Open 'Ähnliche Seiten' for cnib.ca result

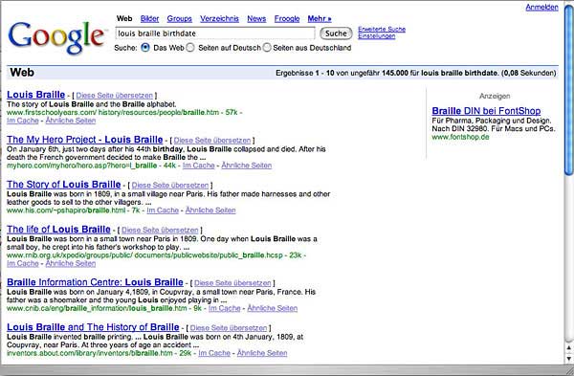273,309
